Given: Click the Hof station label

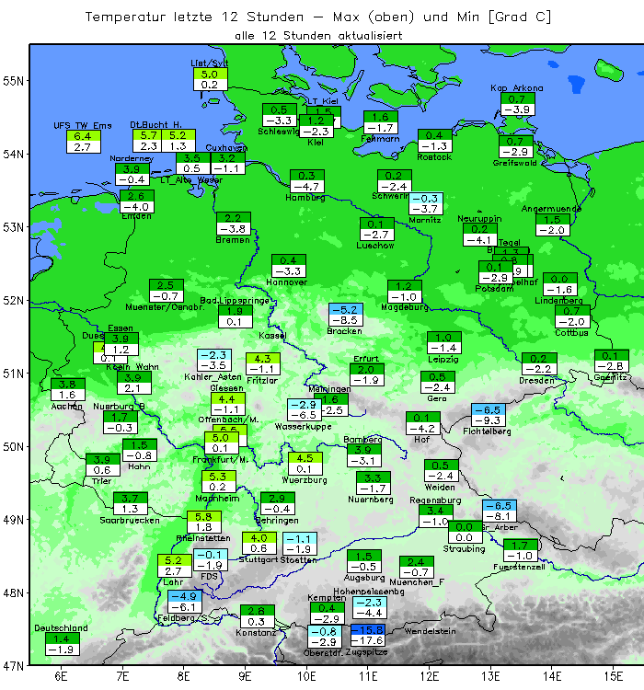Looking at the screenshot, I should pos(421,440).
